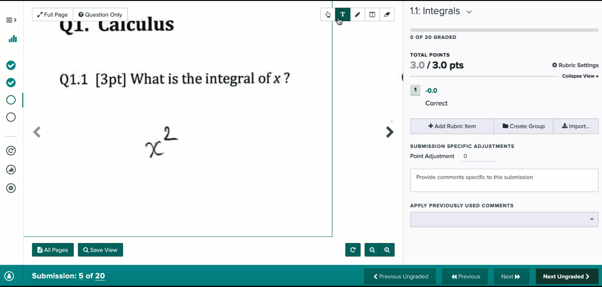The image size is (602, 287).
Task: Switch to Question Only view
Action: [x=100, y=15]
